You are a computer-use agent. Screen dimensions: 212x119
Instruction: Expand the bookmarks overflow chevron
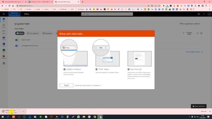[x=210, y=9]
